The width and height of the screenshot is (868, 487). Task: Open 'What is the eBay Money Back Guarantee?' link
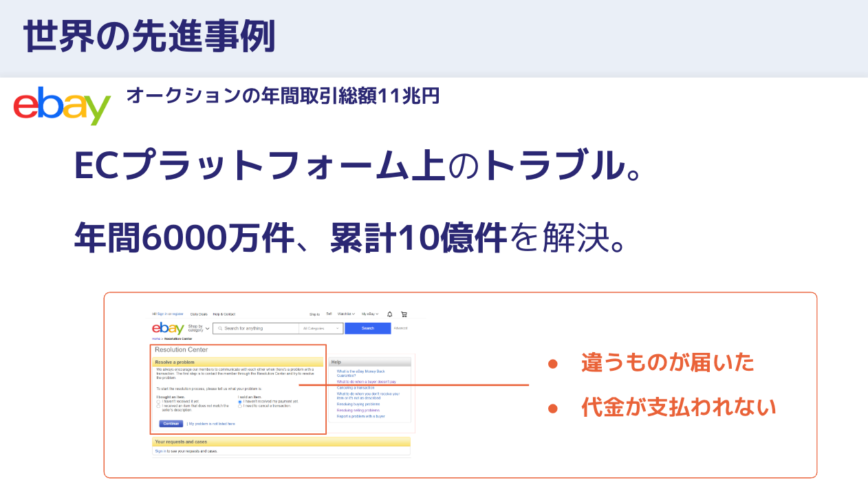coord(360,374)
